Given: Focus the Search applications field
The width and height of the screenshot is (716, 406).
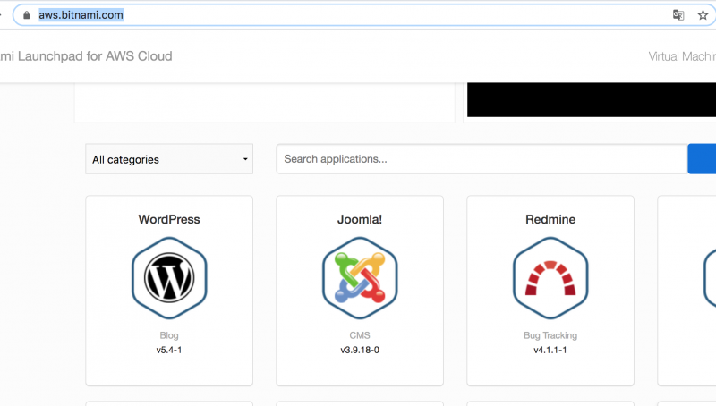Looking at the screenshot, I should click(x=482, y=159).
